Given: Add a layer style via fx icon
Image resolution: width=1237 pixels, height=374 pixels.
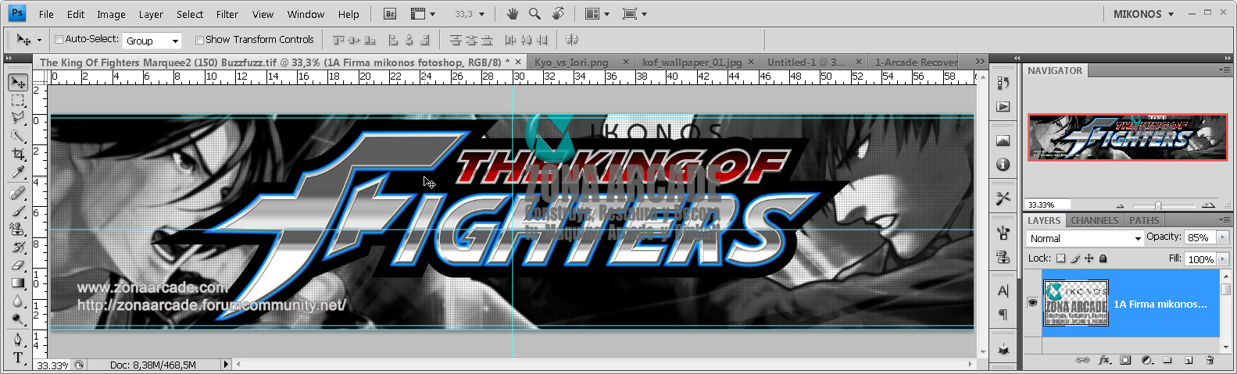Looking at the screenshot, I should [1104, 360].
